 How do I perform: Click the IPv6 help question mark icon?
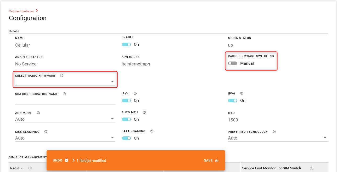242,93
